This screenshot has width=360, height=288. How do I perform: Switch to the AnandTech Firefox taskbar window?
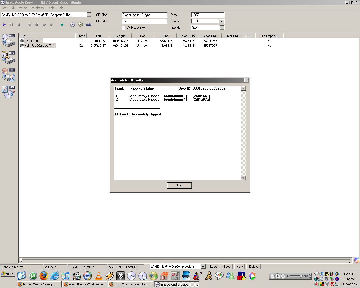tap(85, 284)
